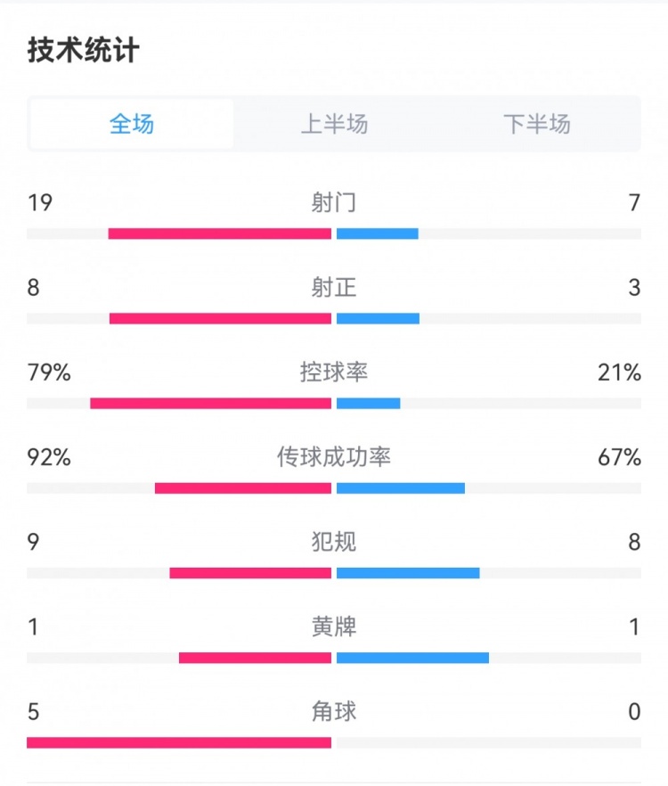Image resolution: width=668 pixels, height=786 pixels.
Task: Click the 射门 stat label
Action: point(334,203)
